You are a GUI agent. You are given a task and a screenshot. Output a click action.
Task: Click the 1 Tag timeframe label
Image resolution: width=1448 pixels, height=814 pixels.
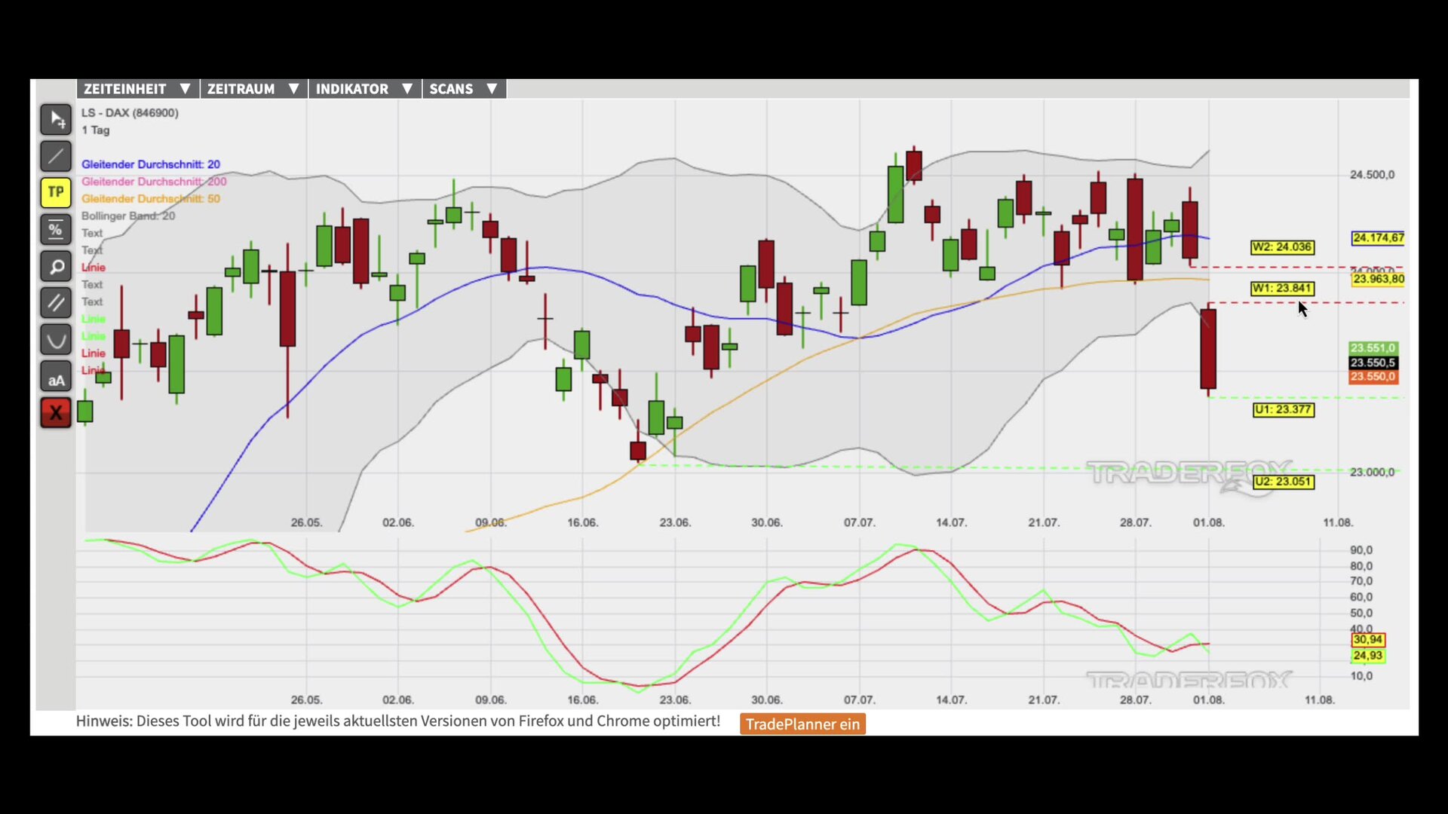click(96, 130)
